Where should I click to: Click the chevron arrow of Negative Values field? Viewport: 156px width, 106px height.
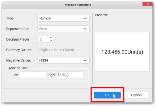(85, 60)
